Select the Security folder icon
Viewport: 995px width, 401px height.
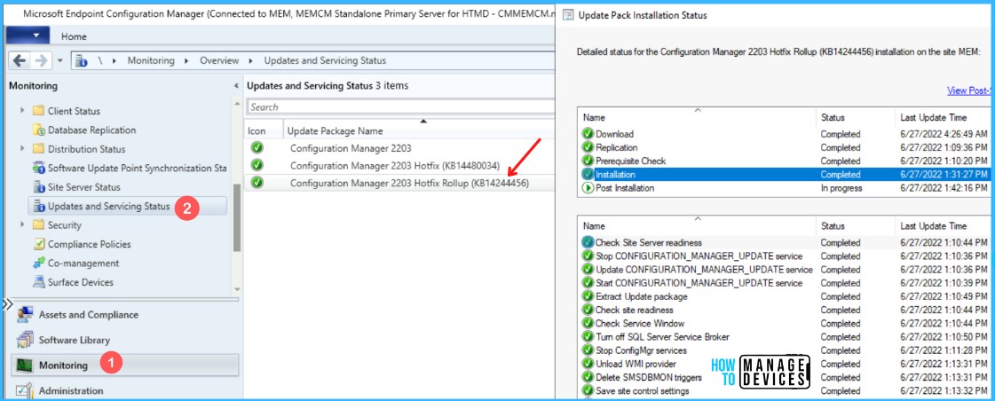click(x=38, y=225)
